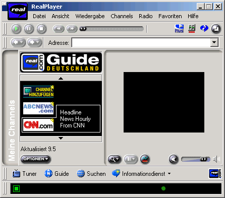This screenshot has height=198, width=225.
Task: Click the green dot in status bar
Action: point(163,188)
